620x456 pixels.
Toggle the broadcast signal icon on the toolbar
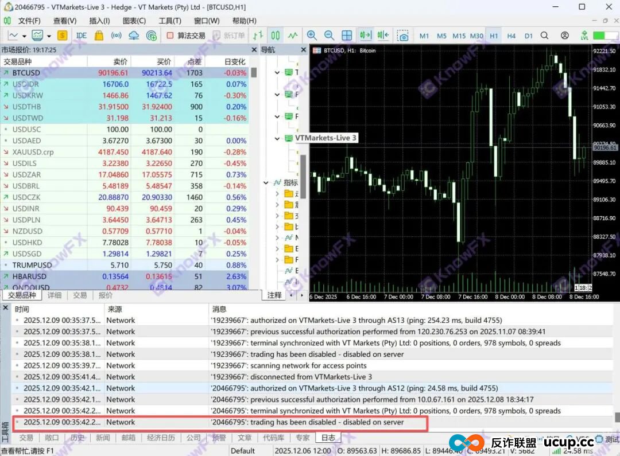pyautogui.click(x=116, y=36)
